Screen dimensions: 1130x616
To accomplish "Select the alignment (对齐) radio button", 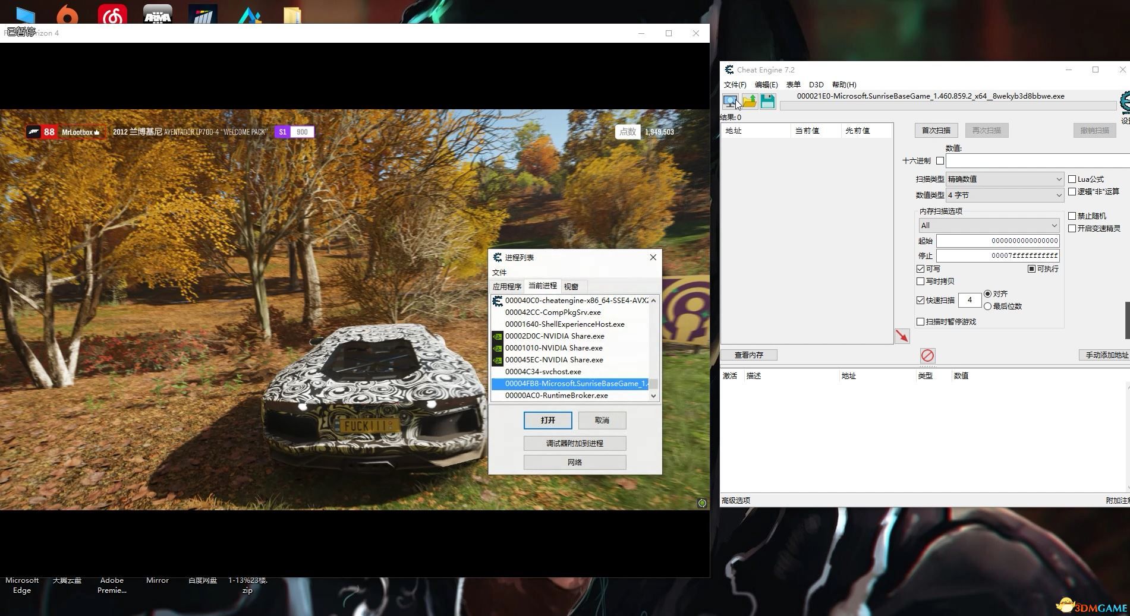I will pyautogui.click(x=987, y=294).
